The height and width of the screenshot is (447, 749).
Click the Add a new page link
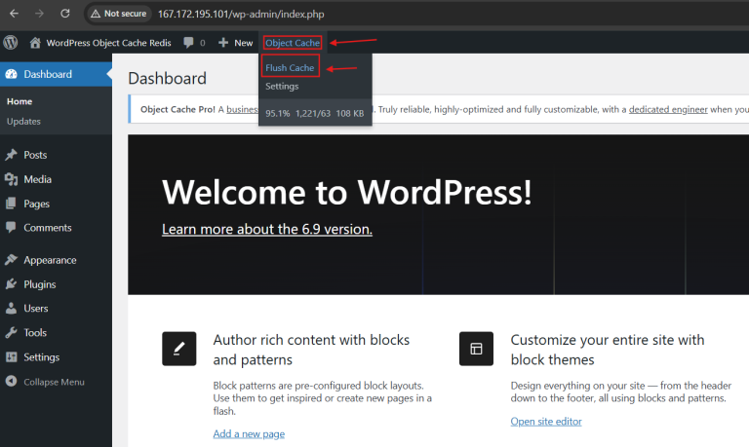[x=249, y=433]
